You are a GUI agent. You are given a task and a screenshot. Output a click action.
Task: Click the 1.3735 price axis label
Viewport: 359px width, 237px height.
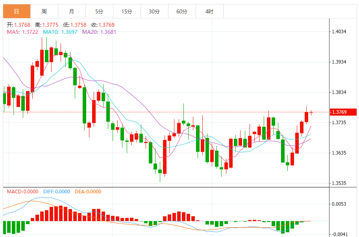tap(339, 122)
